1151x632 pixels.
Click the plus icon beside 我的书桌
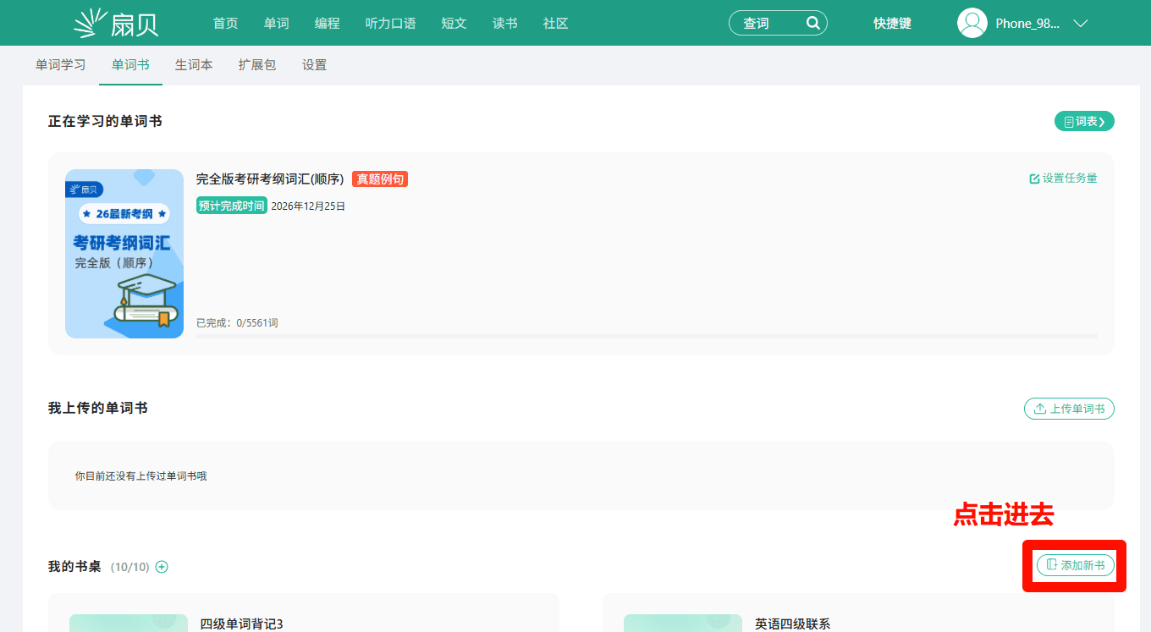[x=162, y=567]
